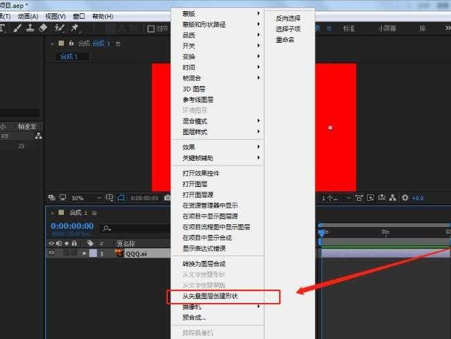Click the lock column header
The width and height of the screenshot is (451, 339).
pos(74,243)
